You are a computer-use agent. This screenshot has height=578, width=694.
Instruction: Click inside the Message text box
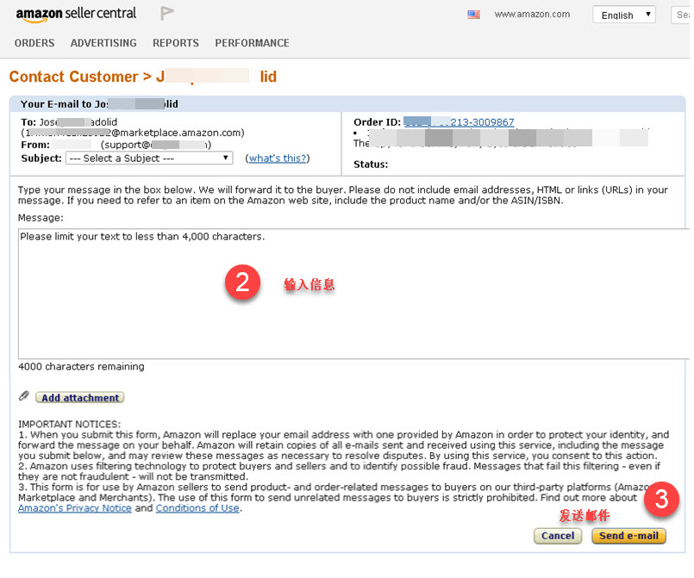[353, 294]
